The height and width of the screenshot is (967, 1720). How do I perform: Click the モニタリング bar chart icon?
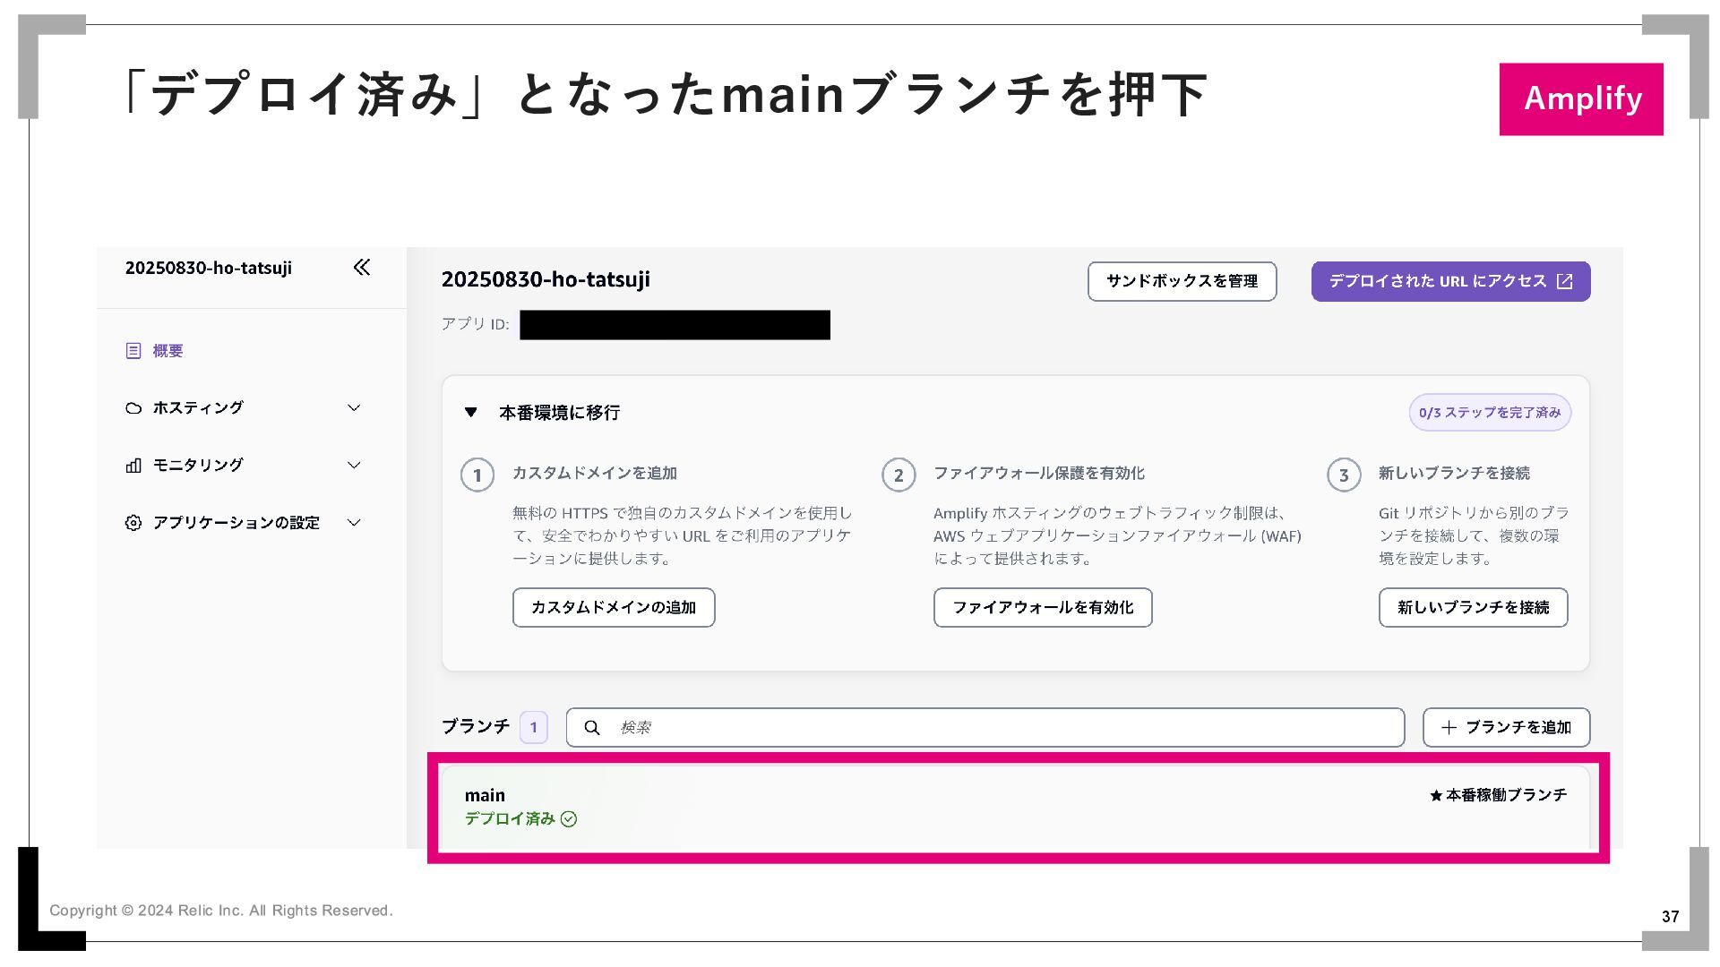coord(133,466)
